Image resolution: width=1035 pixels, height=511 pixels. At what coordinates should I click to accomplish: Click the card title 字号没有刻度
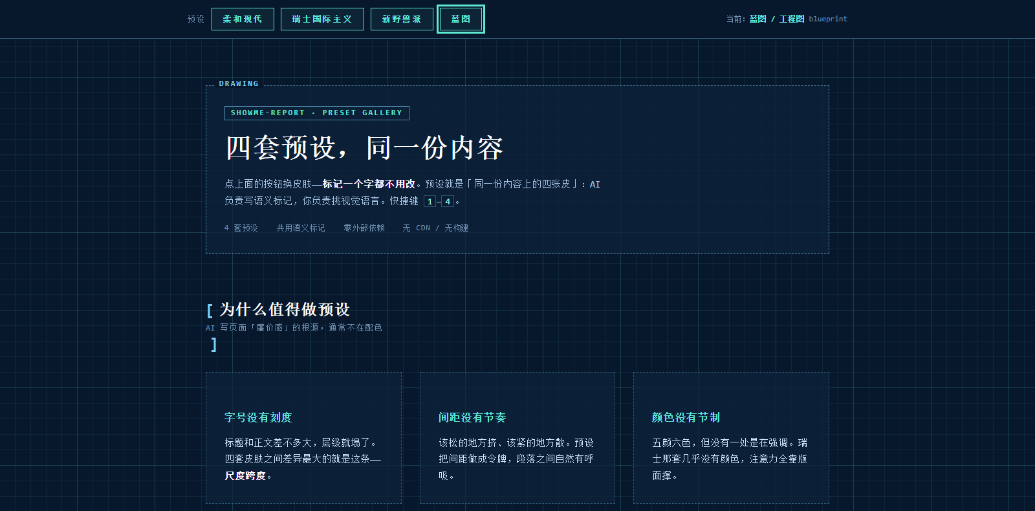tap(258, 417)
